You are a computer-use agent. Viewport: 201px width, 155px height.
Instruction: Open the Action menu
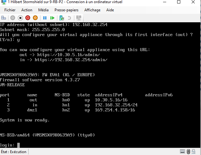(27, 10)
